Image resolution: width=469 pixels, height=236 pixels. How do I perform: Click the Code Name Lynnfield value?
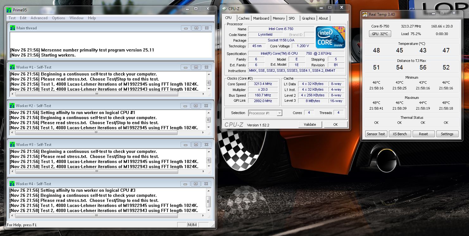pyautogui.click(x=265, y=34)
